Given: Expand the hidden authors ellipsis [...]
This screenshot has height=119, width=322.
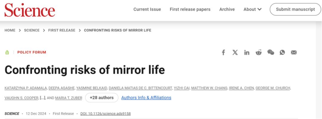Looking at the screenshot, I should 43,98.
